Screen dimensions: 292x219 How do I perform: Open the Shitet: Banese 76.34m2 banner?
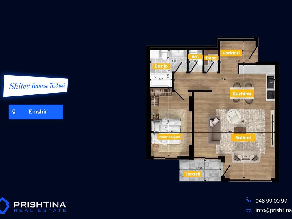coord(36,86)
